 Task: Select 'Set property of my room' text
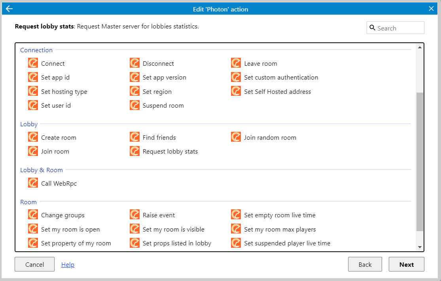coord(76,243)
